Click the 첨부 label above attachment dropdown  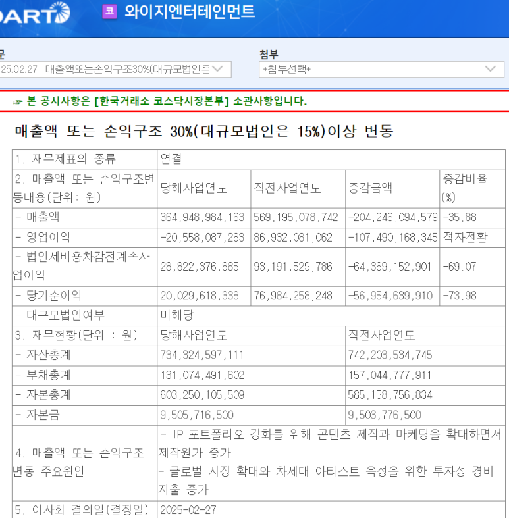click(x=269, y=54)
